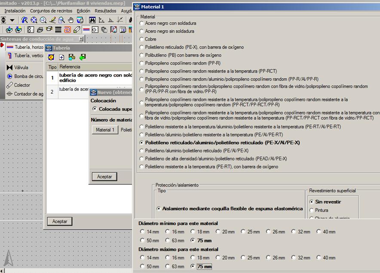
Task: Open Conjuntos de recintos menu
Action: [51, 11]
